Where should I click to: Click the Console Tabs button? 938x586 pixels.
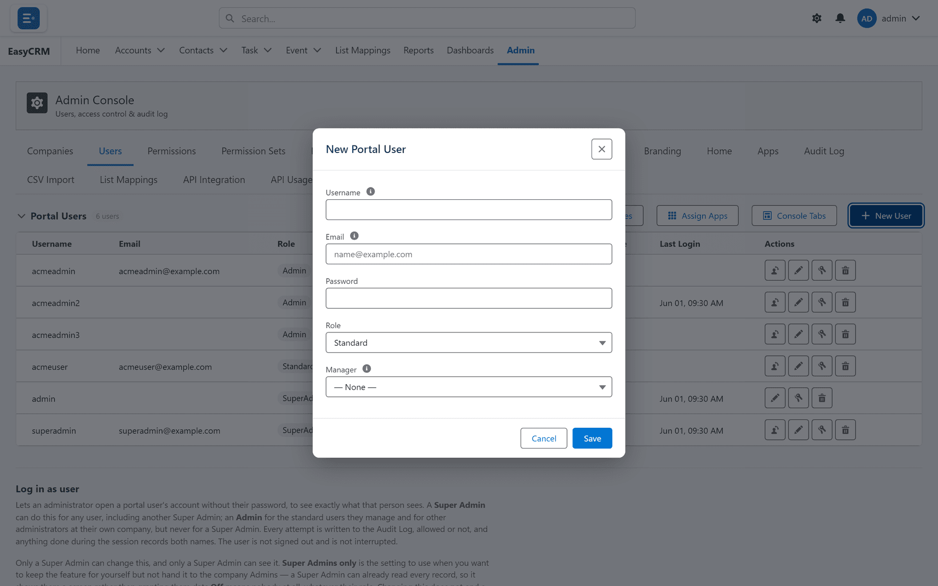794,216
